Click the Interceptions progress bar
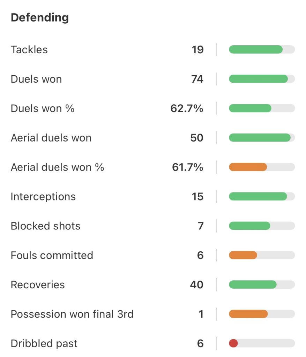This screenshot has width=306, height=357. [x=258, y=197]
